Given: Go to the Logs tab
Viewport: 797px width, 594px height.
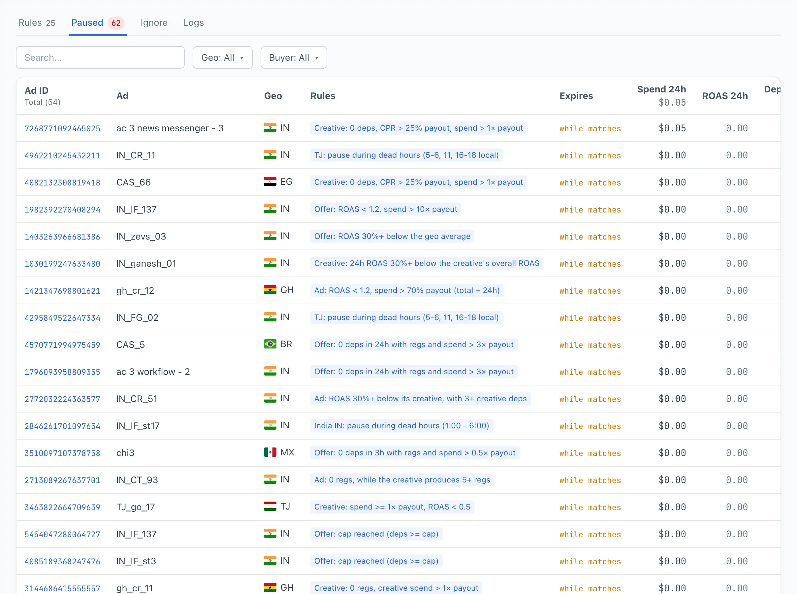Looking at the screenshot, I should pos(193,23).
